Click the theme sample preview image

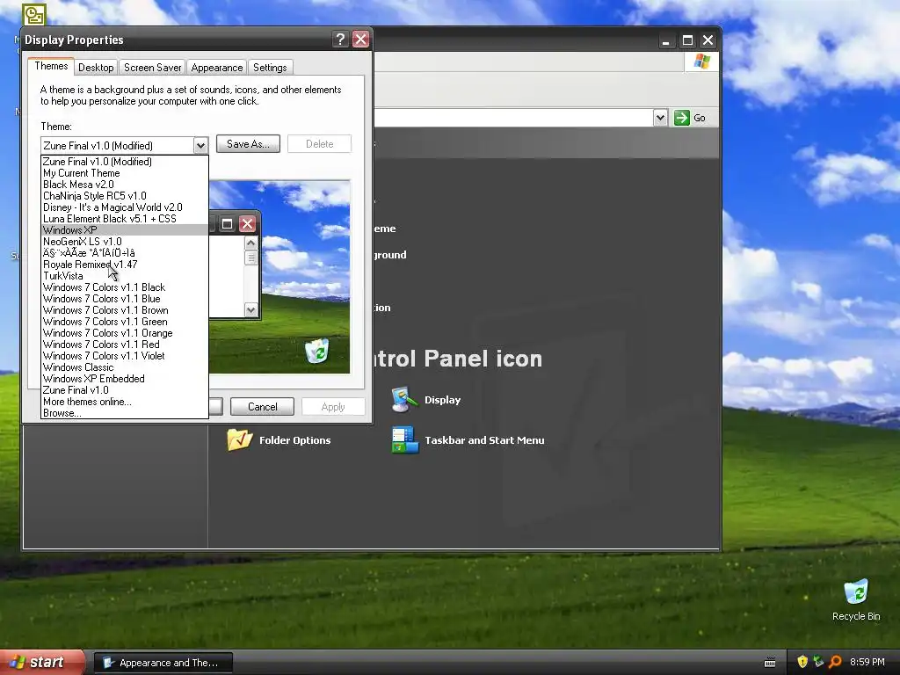tap(279, 277)
